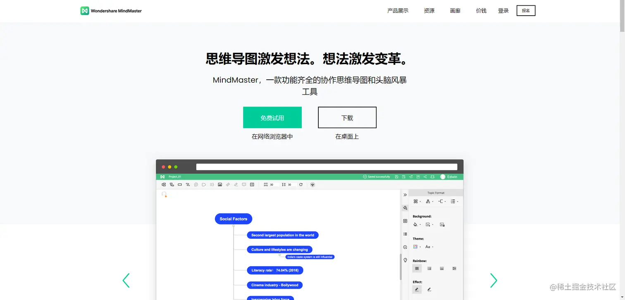Screen dimensions: 625x300
Task: Click the 下载 download button
Action: 347,117
